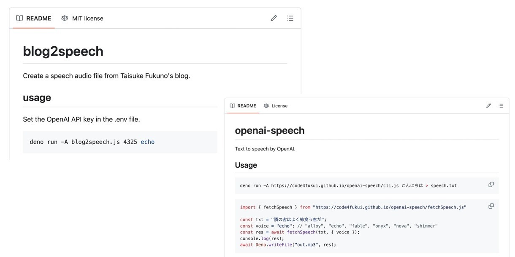Click the cli.js deno run command text

click(348, 185)
